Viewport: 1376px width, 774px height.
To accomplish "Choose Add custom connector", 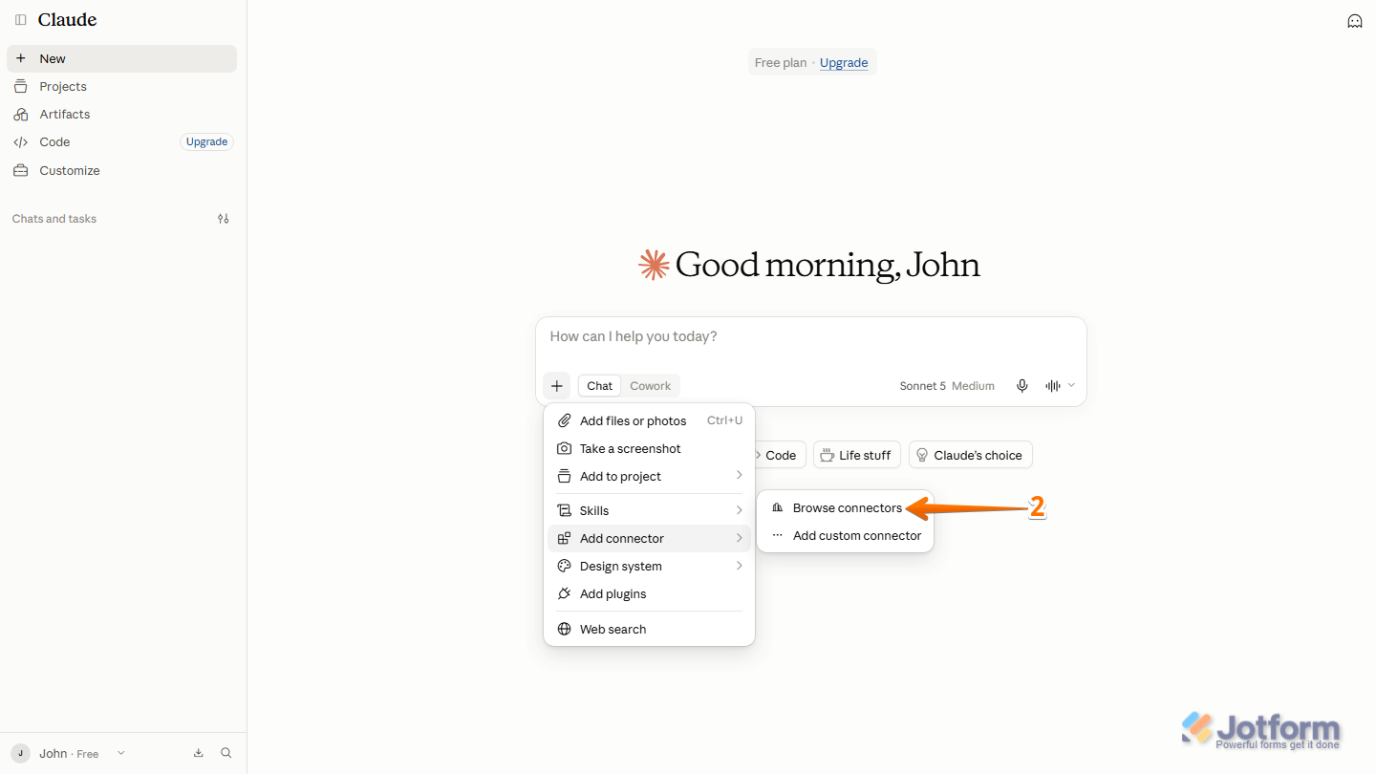I will click(845, 536).
